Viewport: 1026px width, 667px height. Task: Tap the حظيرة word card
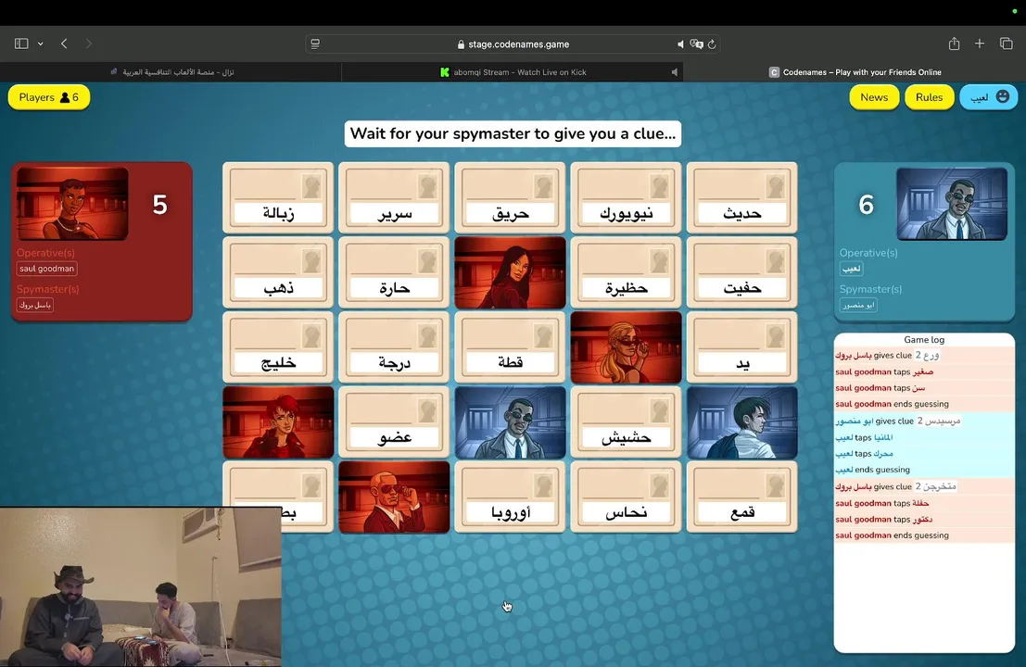[627, 272]
